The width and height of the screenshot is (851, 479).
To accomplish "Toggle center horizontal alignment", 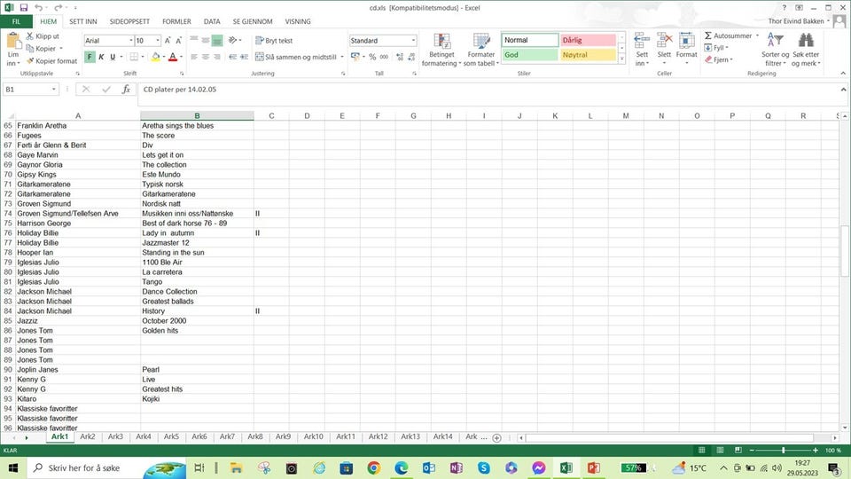I will click(x=206, y=57).
